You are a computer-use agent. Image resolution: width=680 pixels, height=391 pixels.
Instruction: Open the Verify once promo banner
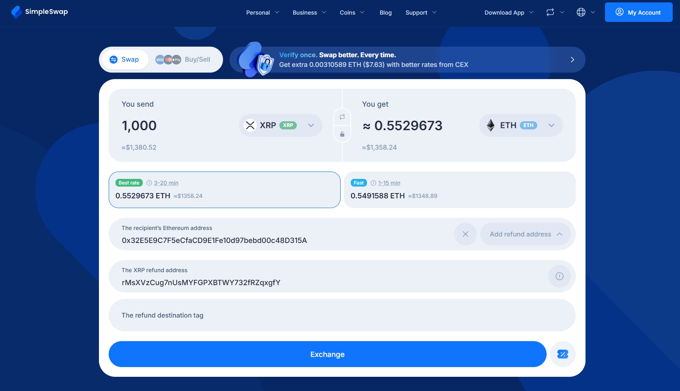click(407, 60)
